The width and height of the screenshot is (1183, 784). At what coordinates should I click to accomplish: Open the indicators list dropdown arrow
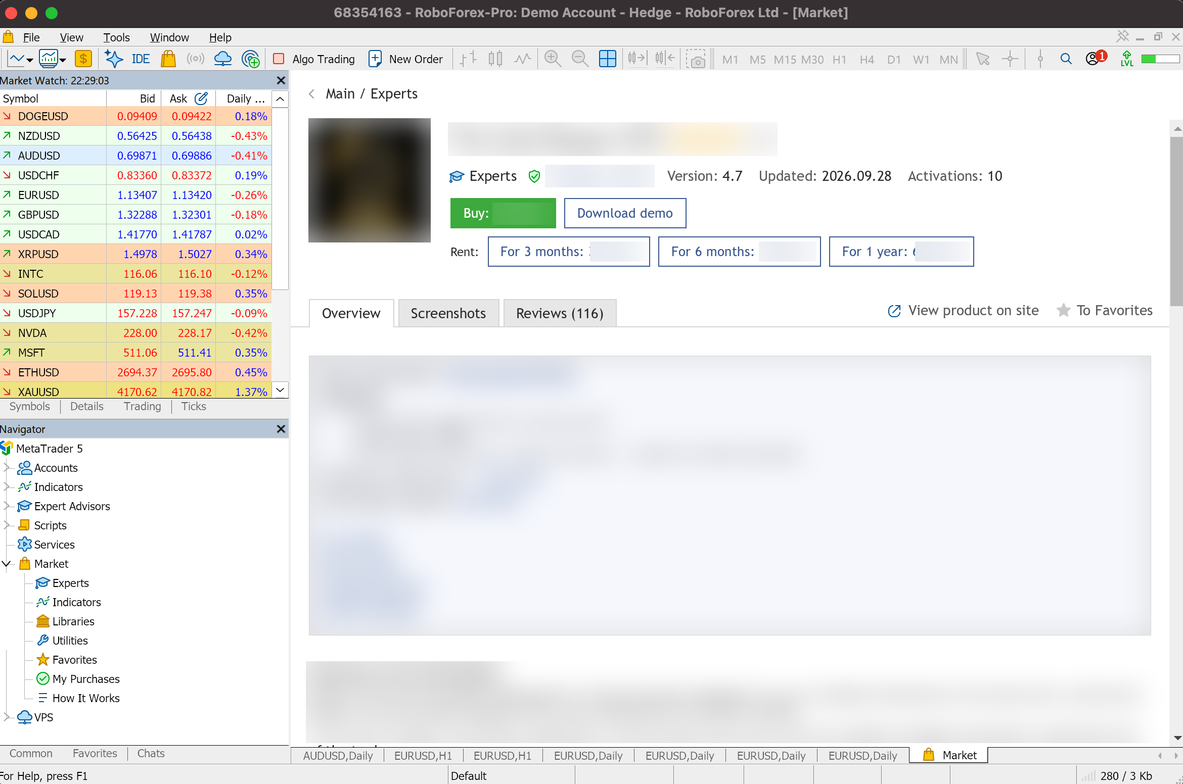point(63,60)
